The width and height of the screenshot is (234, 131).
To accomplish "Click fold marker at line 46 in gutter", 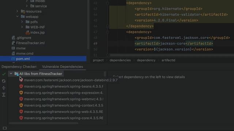I will (107, 26).
